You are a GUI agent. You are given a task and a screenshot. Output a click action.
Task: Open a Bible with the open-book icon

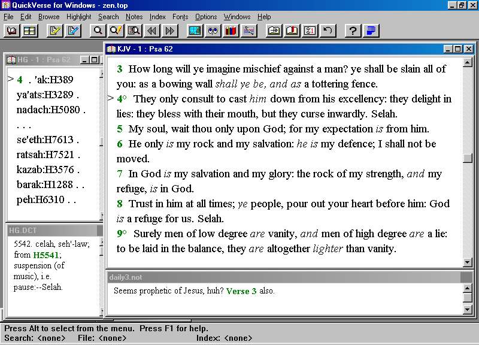[12, 31]
